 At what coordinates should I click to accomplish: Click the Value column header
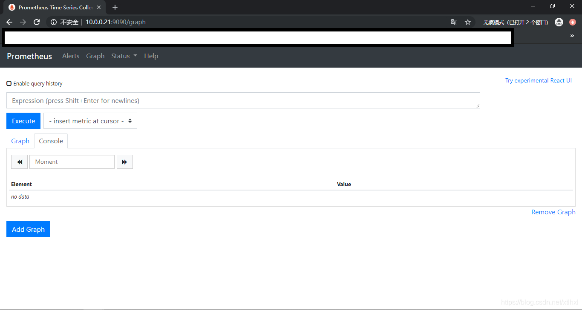coord(344,184)
